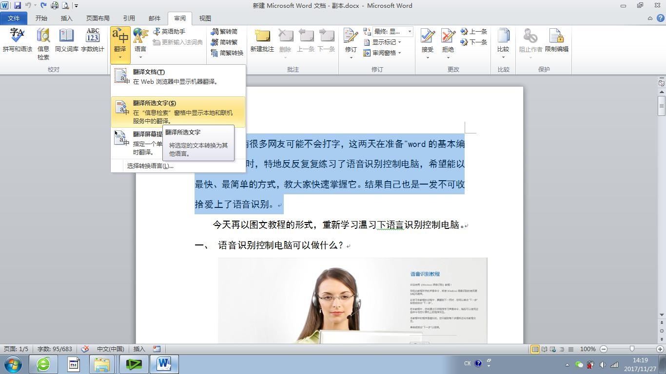
Task: Toggle 插入 insert mode in status bar
Action: (139, 349)
